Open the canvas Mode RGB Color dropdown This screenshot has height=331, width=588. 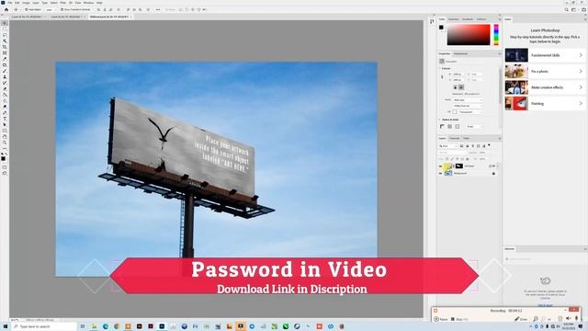click(468, 100)
